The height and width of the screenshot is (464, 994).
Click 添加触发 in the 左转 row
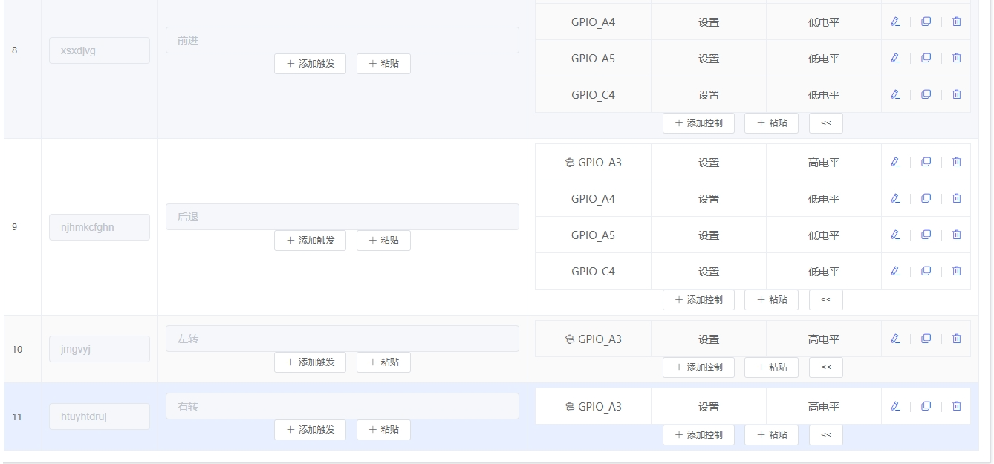[310, 362]
